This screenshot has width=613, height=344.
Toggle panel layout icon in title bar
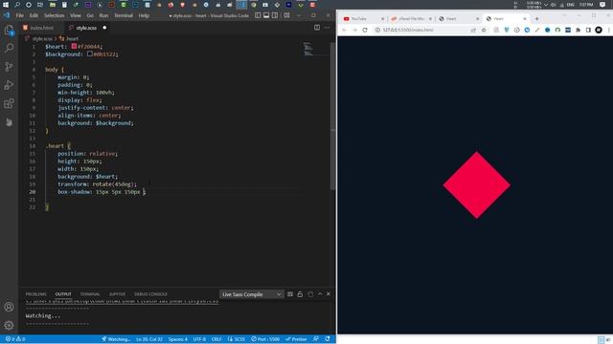click(x=266, y=15)
